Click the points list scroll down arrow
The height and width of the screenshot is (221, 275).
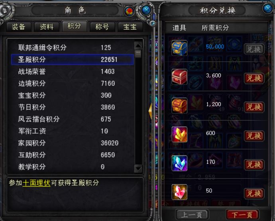click(x=138, y=169)
